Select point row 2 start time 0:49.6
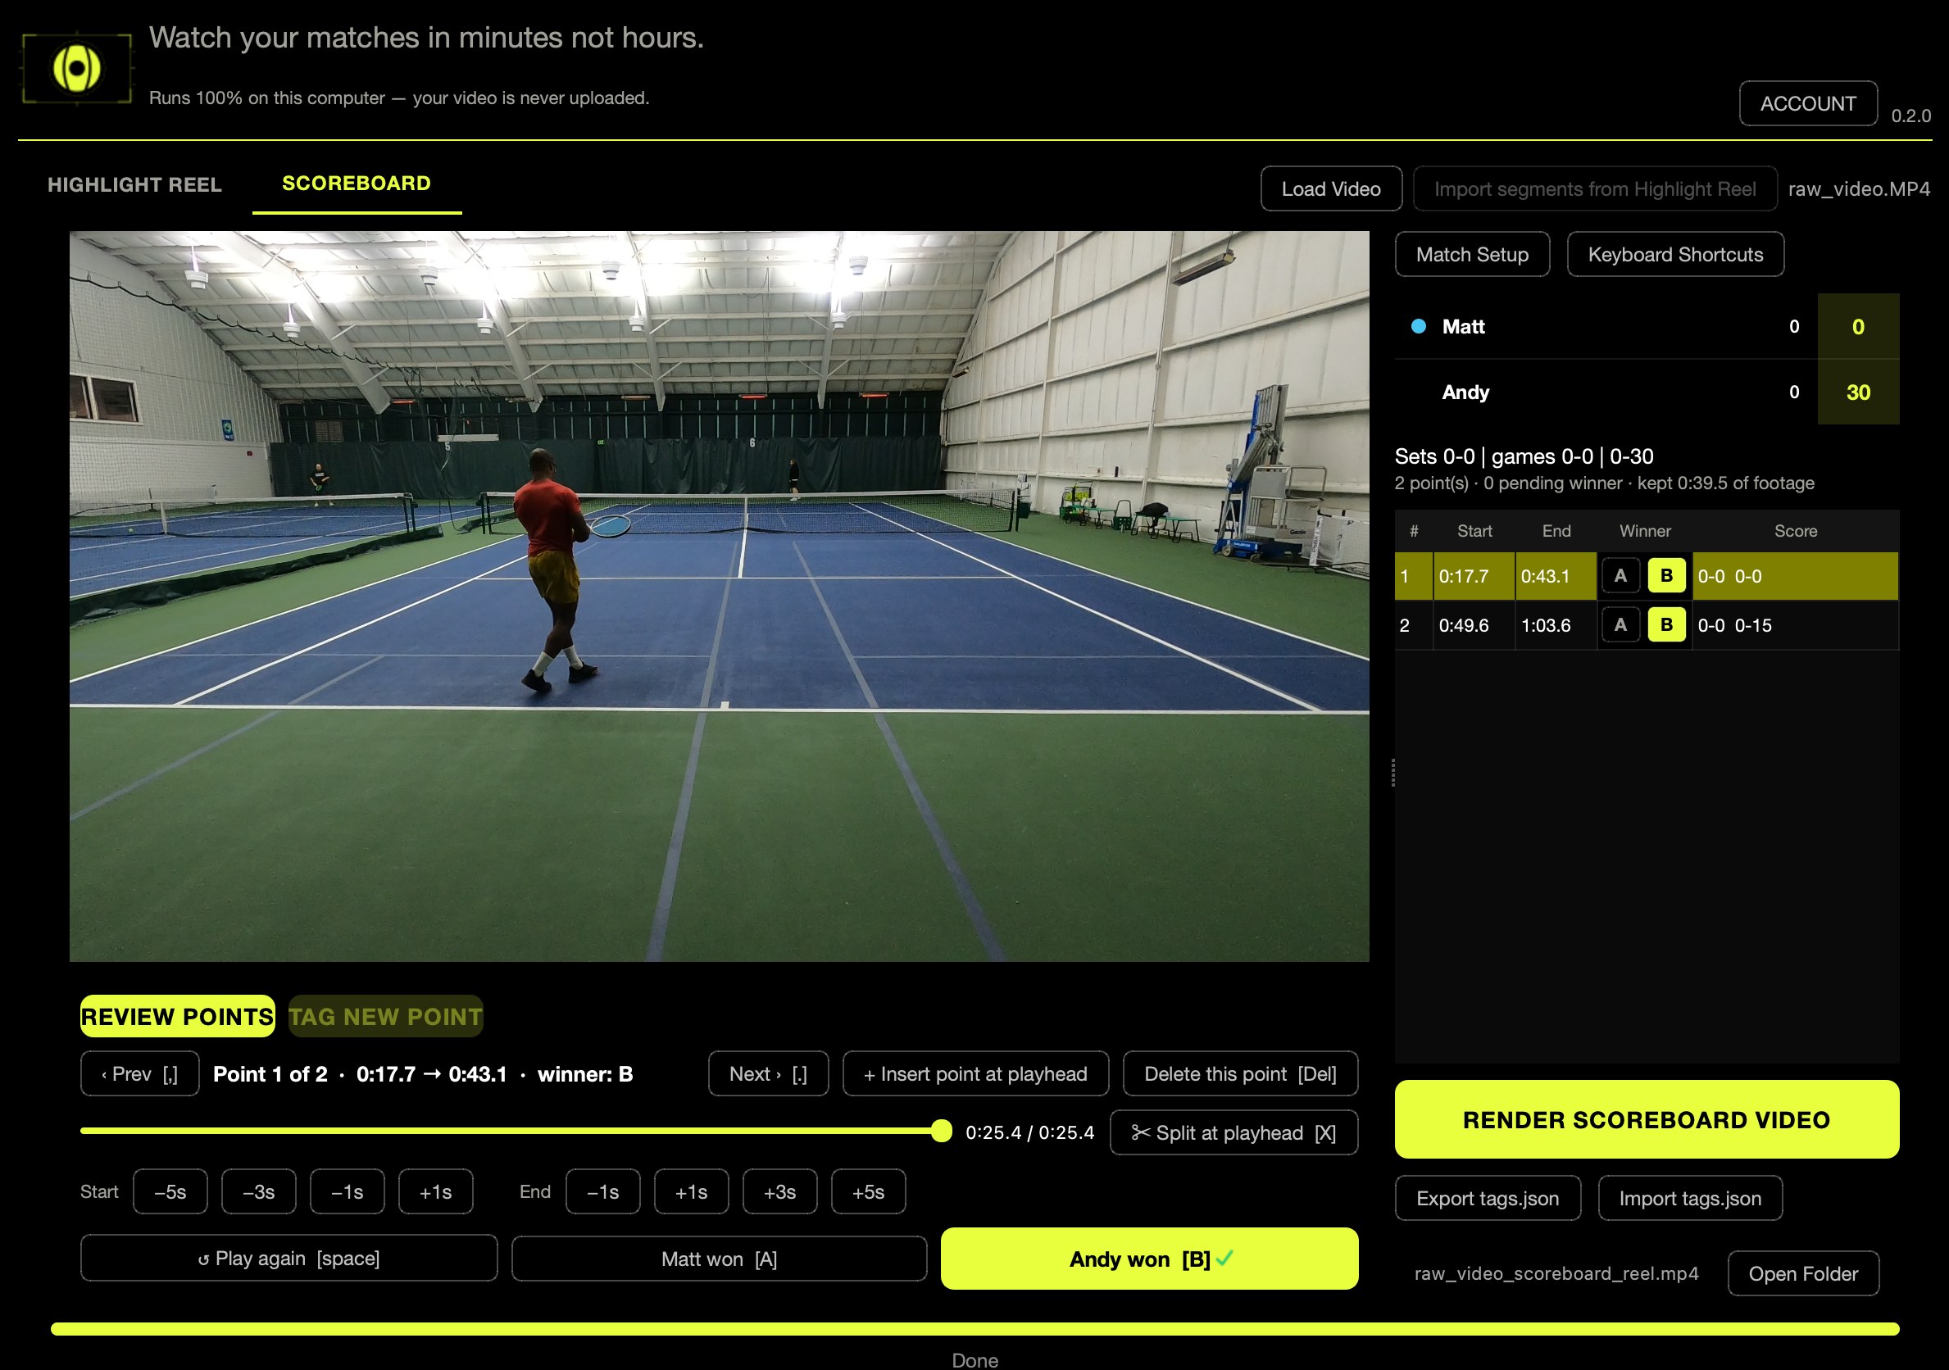The width and height of the screenshot is (1949, 1370). [1474, 625]
